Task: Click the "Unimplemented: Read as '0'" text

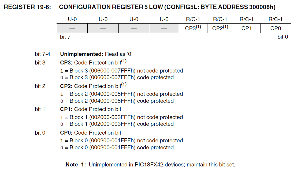Action: [96, 54]
